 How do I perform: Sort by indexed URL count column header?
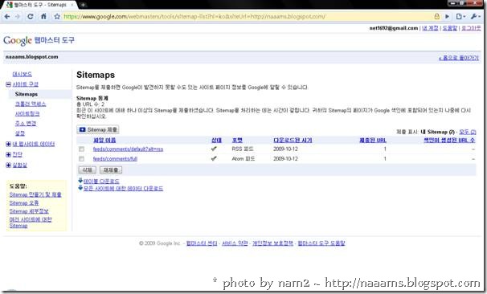click(x=449, y=141)
